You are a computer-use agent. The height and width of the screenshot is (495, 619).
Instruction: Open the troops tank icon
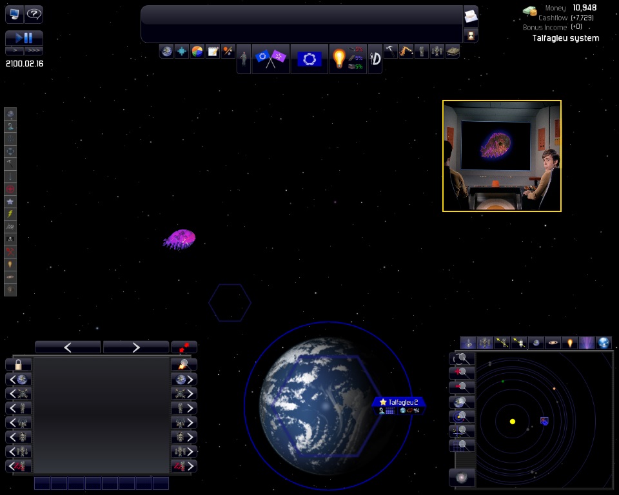(453, 51)
